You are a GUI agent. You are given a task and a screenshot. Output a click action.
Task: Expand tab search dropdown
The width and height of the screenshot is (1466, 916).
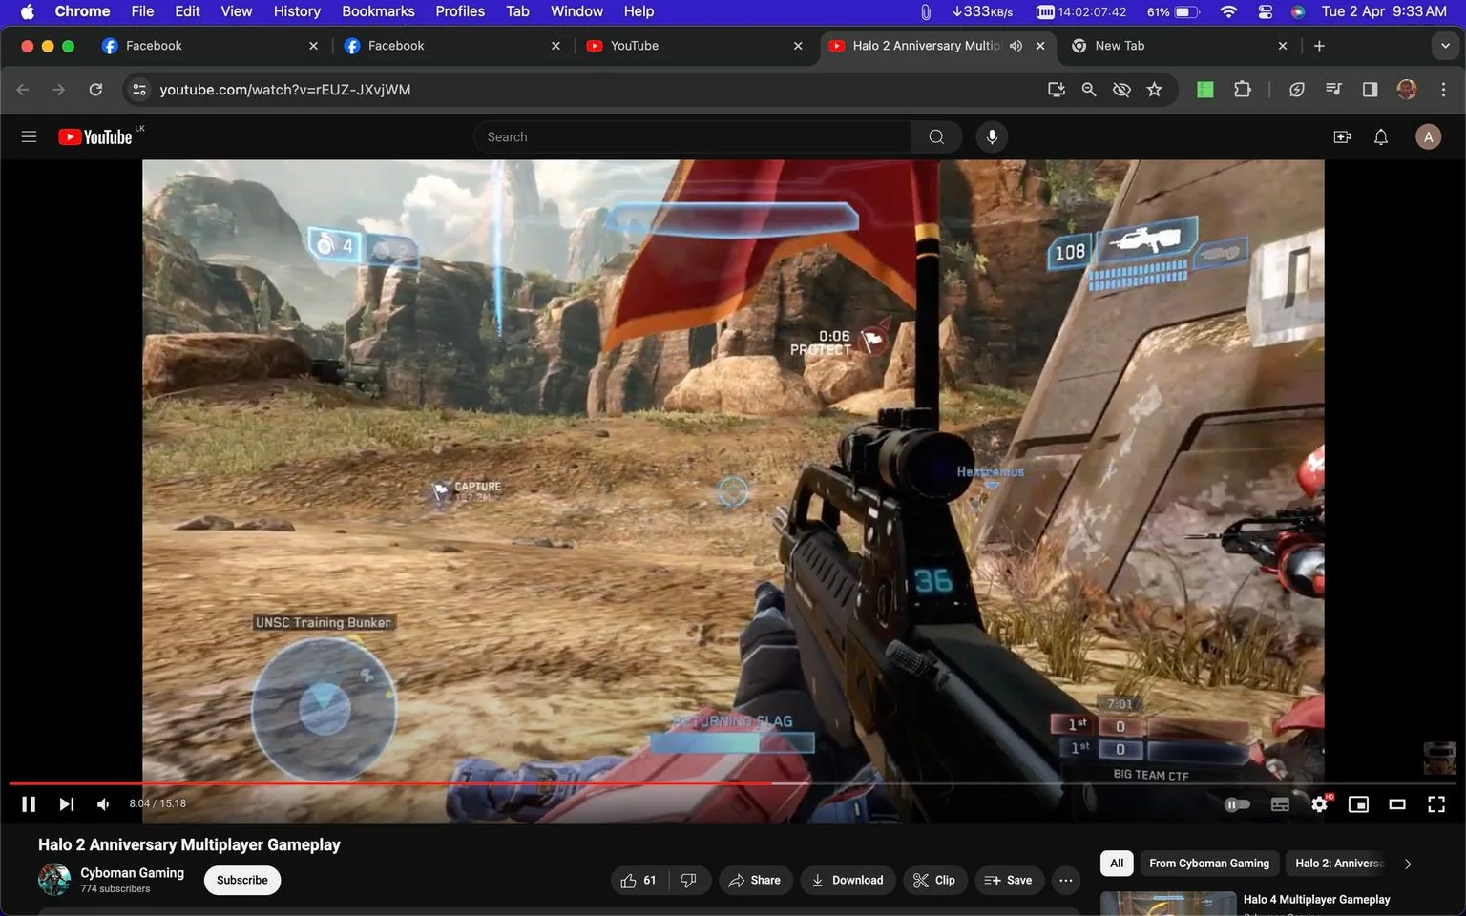pyautogui.click(x=1445, y=46)
